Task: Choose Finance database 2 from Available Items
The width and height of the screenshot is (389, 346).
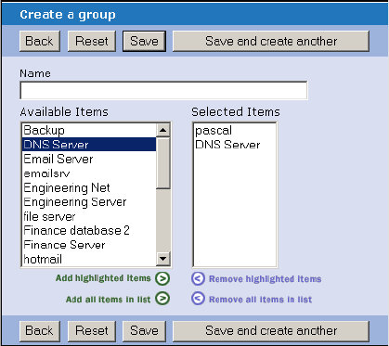Action: (x=89, y=230)
